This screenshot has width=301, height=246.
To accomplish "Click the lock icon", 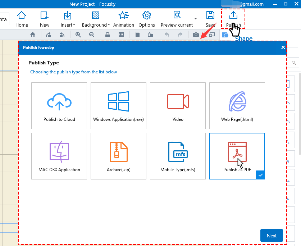I will [x=108, y=35].
